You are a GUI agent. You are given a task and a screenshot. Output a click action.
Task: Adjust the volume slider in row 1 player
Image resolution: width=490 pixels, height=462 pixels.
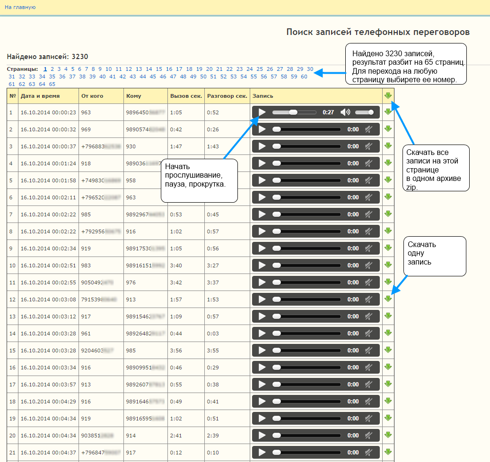click(x=364, y=112)
